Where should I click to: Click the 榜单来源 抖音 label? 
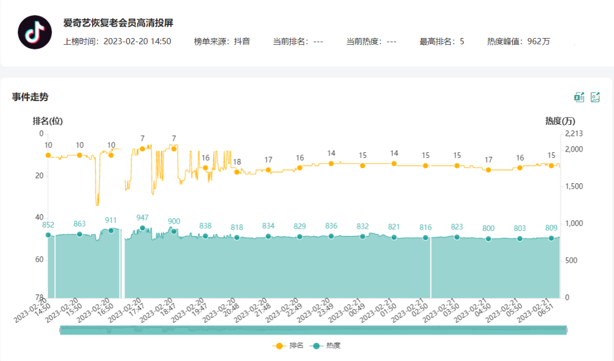222,41
